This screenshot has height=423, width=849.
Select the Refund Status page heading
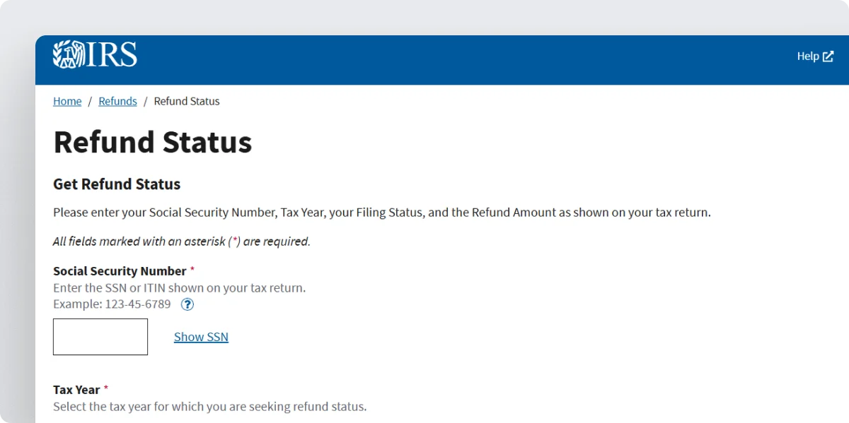152,142
